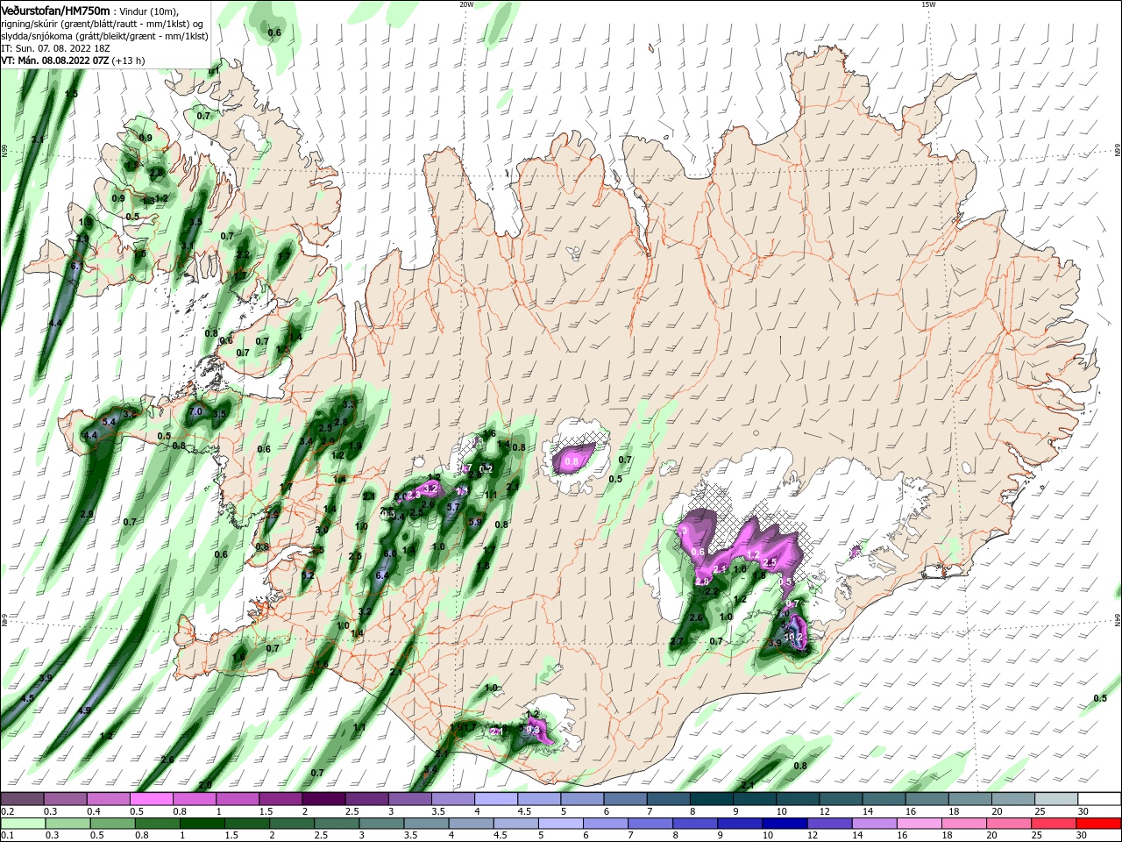Click the crimson 25–30 rain legend swatch

(1055, 824)
